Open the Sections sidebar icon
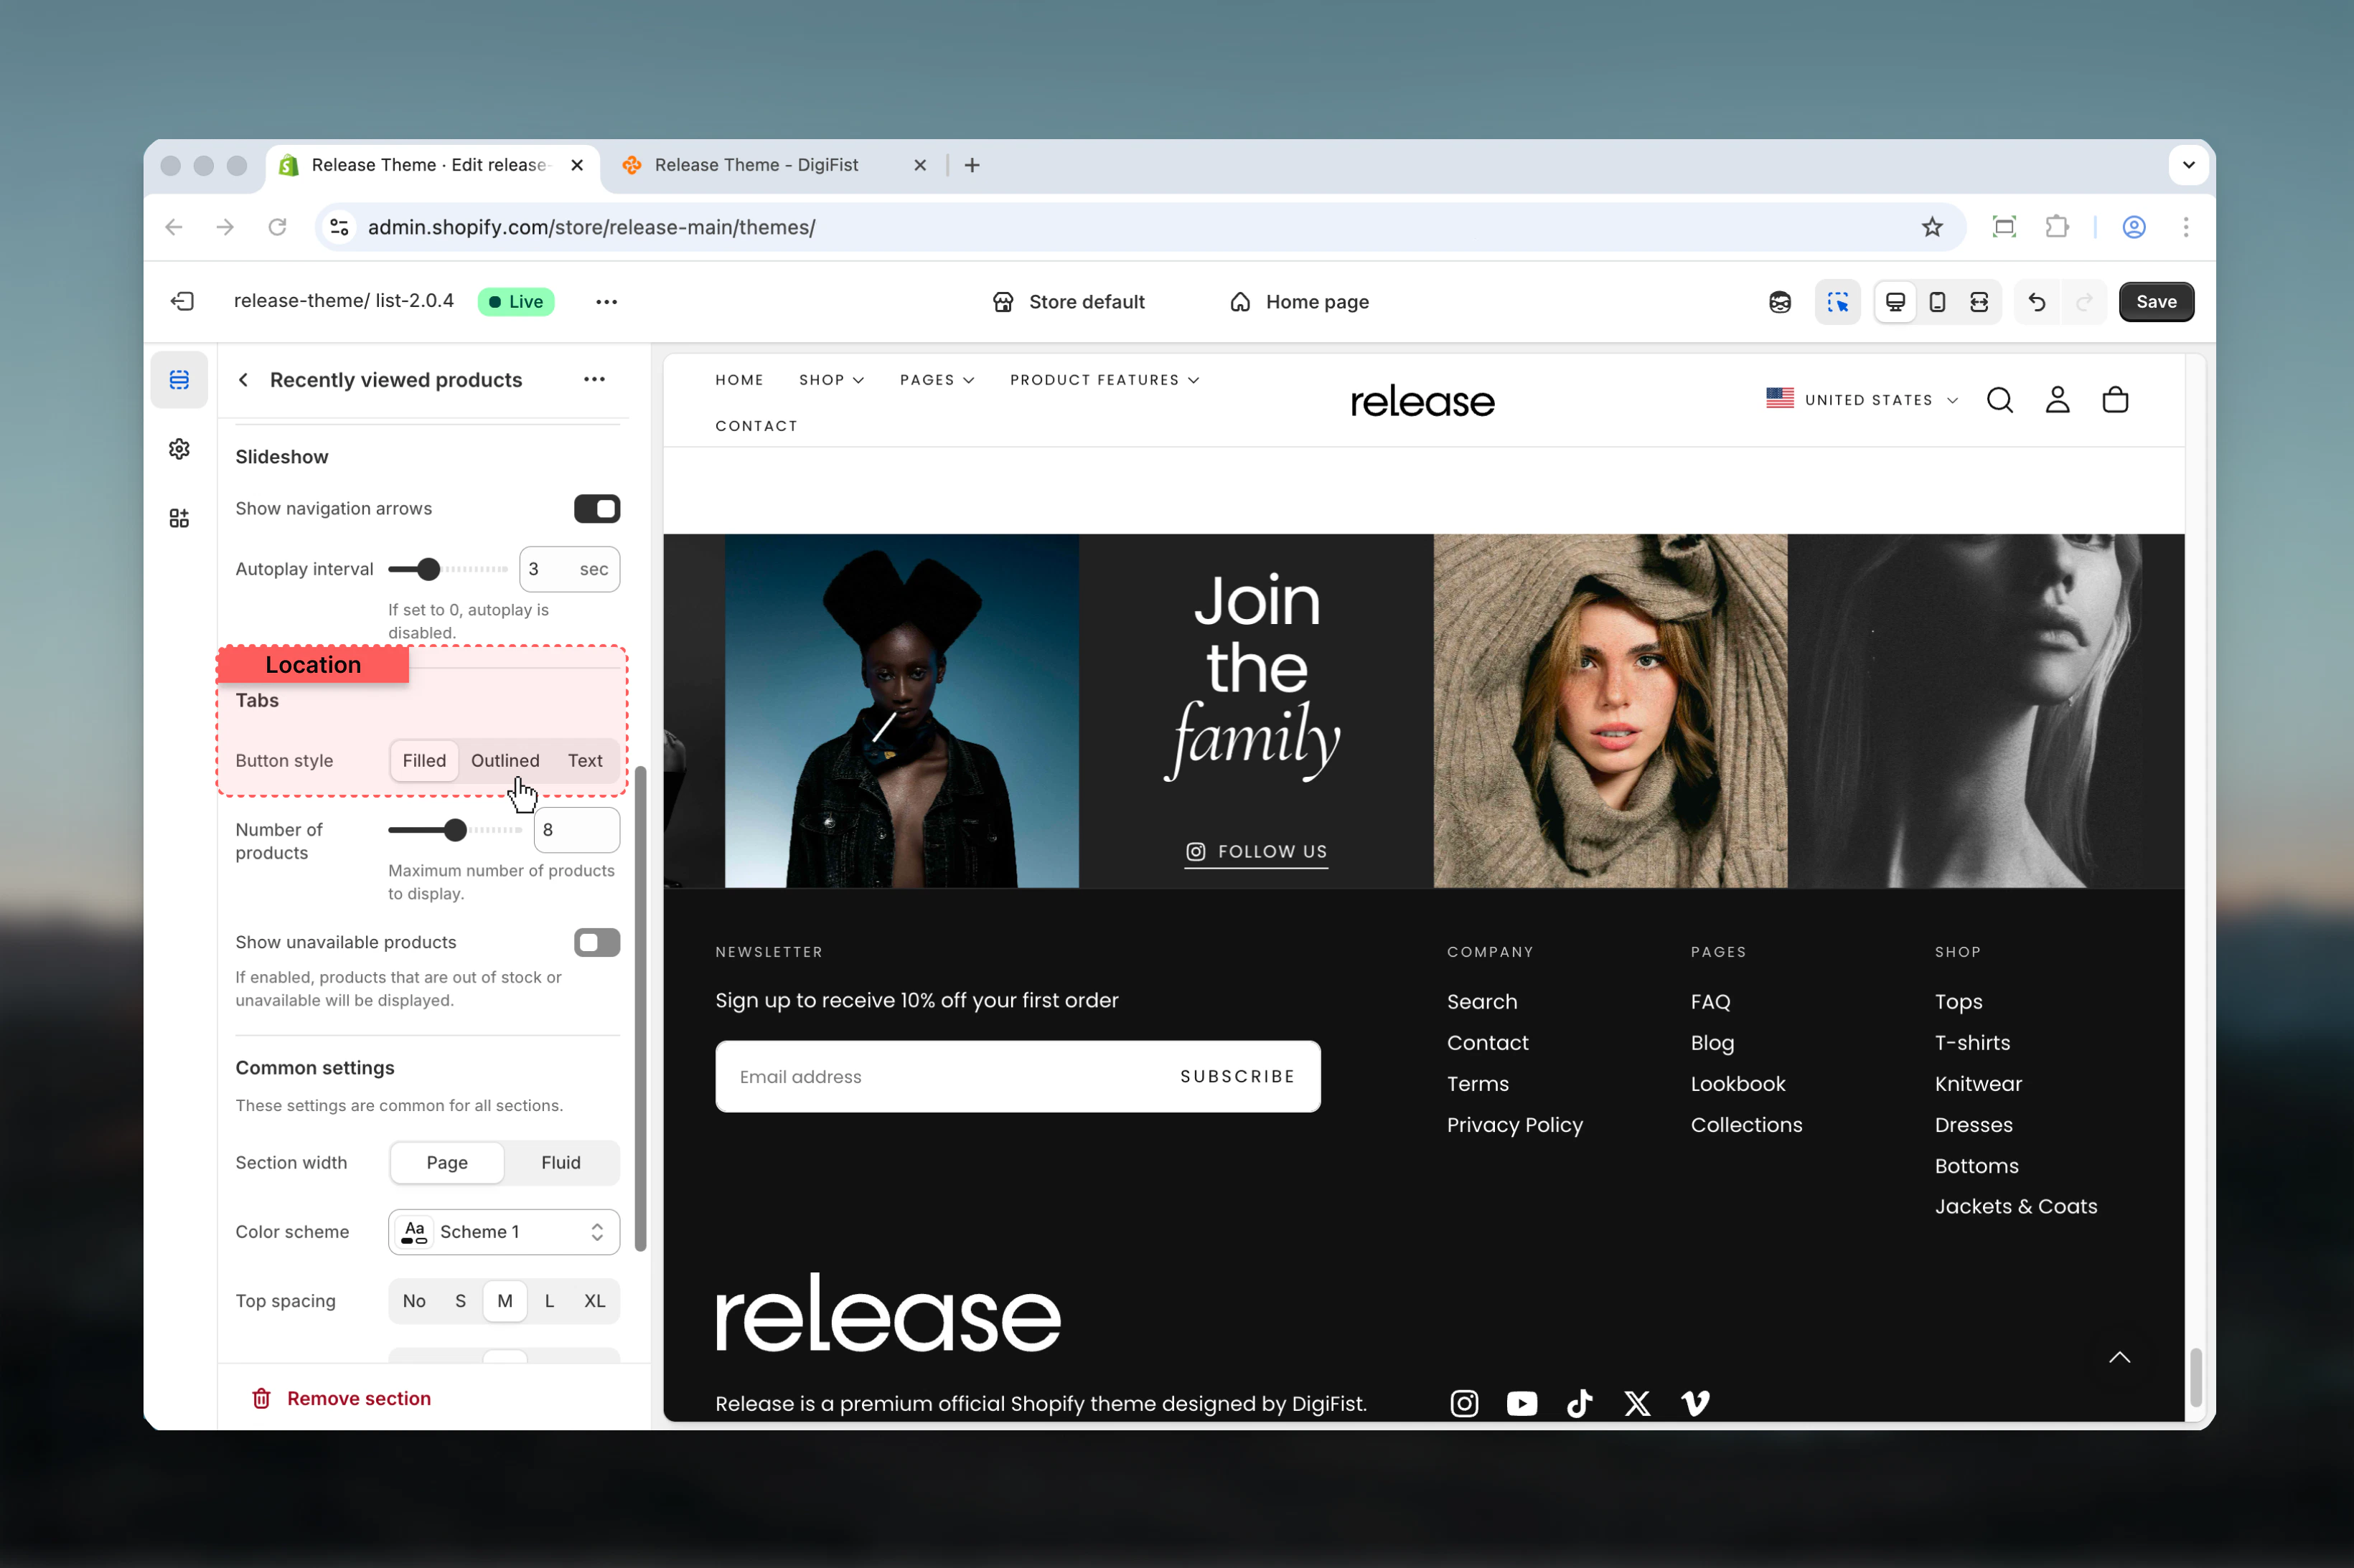 [179, 380]
